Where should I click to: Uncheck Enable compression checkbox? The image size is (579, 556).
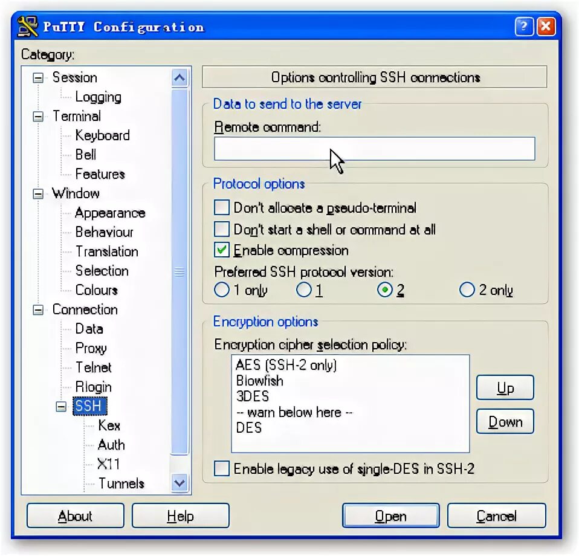[x=222, y=250]
